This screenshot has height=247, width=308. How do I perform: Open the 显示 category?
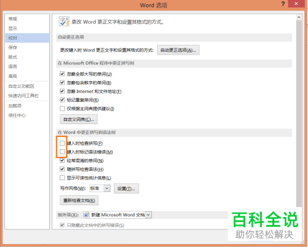click(27, 28)
